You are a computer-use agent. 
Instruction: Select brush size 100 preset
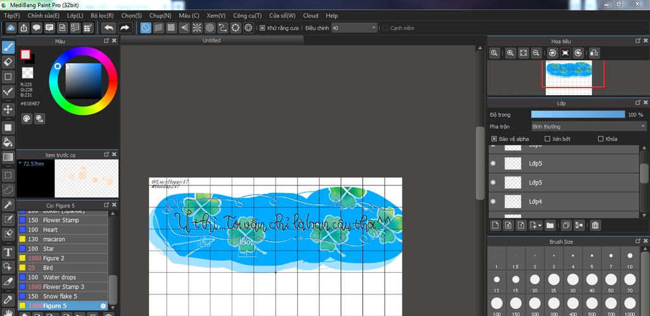pyautogui.click(x=496, y=306)
